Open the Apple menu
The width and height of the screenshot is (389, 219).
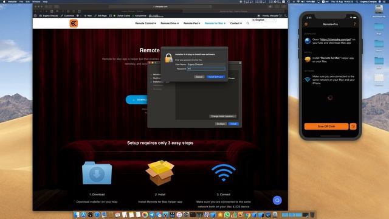point(4,1)
